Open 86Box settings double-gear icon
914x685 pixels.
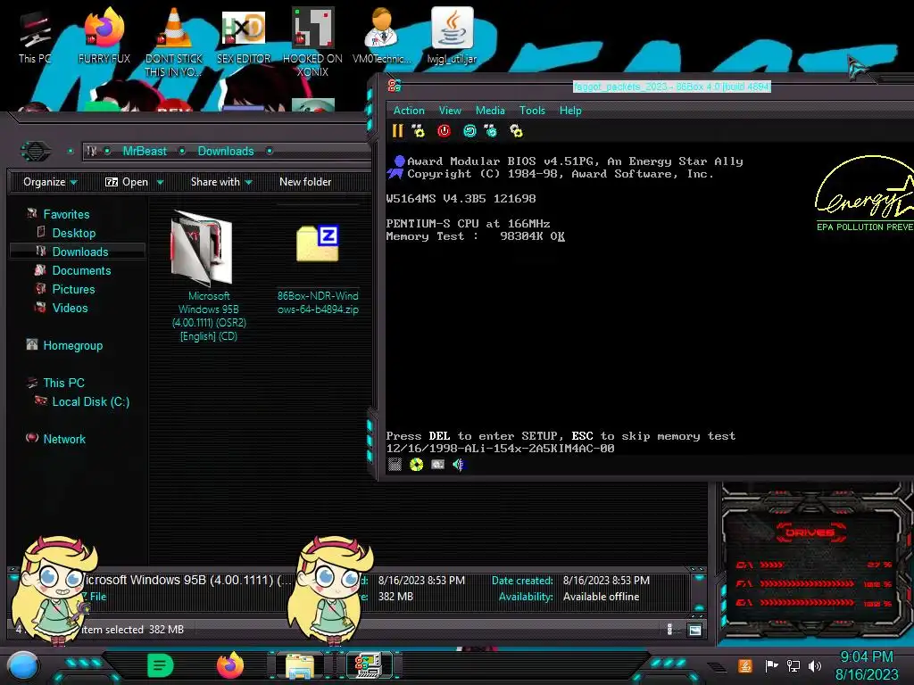[x=516, y=131]
